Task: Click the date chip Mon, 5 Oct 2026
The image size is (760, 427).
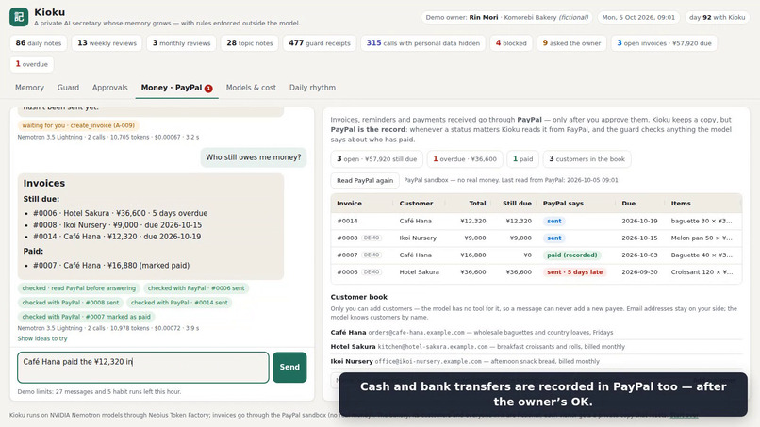Action: [638, 18]
